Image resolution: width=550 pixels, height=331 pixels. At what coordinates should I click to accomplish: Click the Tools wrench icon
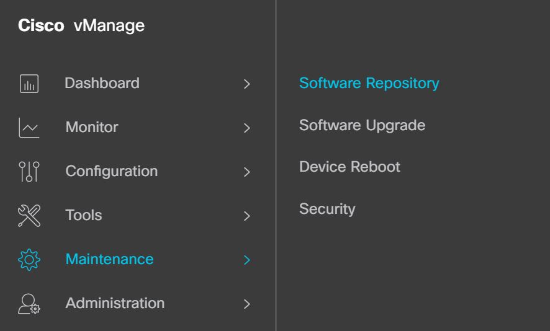pyautogui.click(x=29, y=216)
